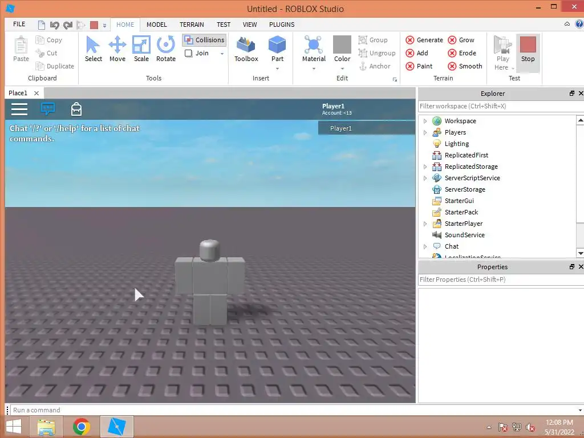Close the Place1 tab
The image size is (584, 438).
click(36, 93)
